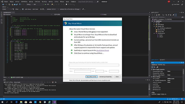Click the Save All toolbar icon
Screen dimensions: 185x104
(x=17, y=4)
